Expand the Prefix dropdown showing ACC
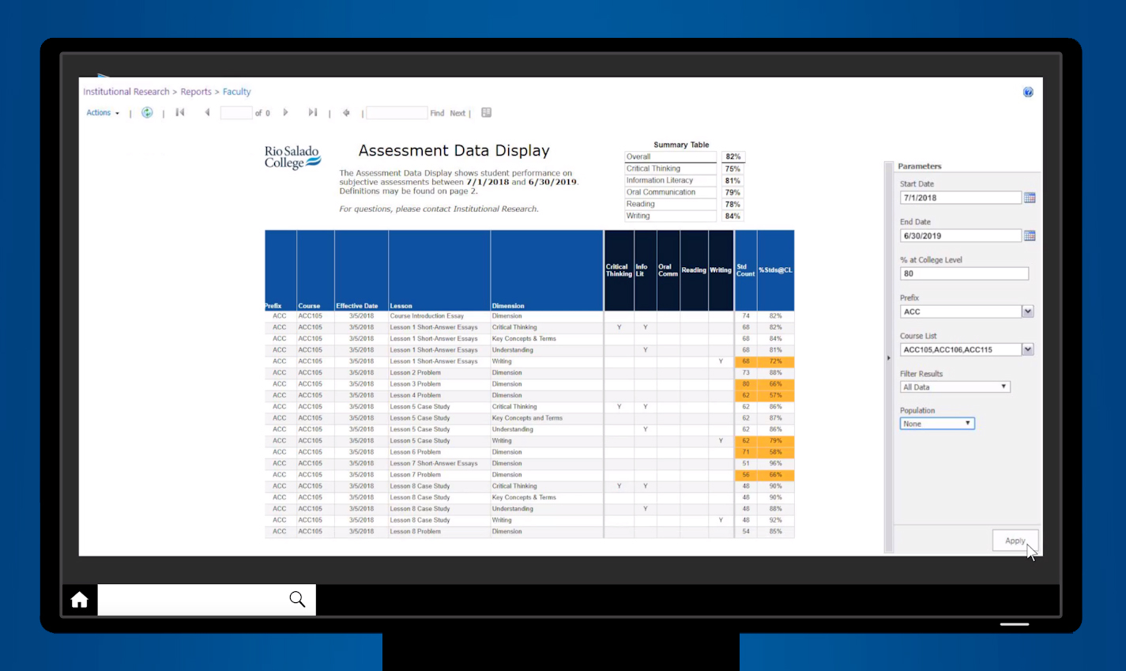Viewport: 1126px width, 671px height. [1029, 311]
